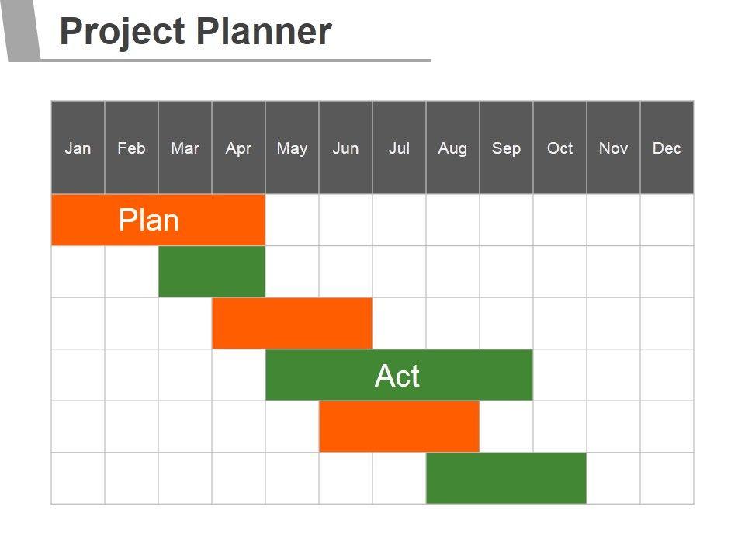Select the orange Plan bar
Image resolution: width=745 pixels, height=559 pixels.
click(x=158, y=220)
